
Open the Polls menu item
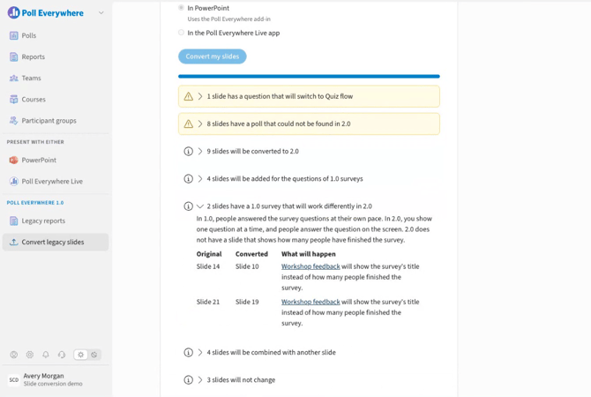click(29, 35)
